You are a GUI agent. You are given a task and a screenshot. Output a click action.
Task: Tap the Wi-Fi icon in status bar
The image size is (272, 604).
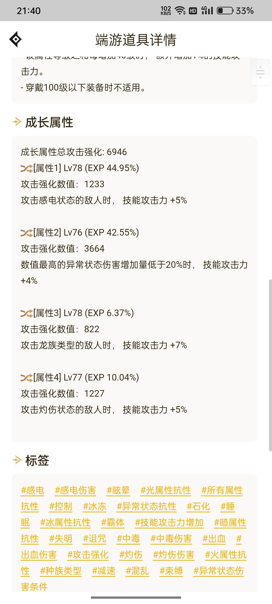(180, 11)
